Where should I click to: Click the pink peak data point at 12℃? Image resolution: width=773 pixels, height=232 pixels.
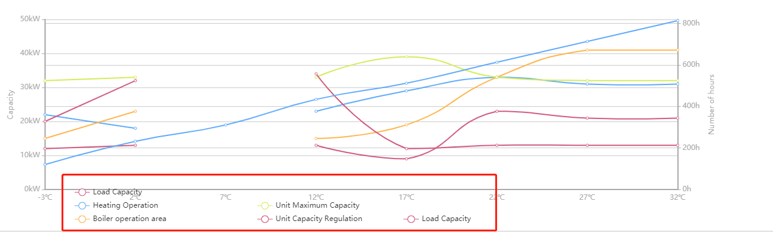click(316, 74)
